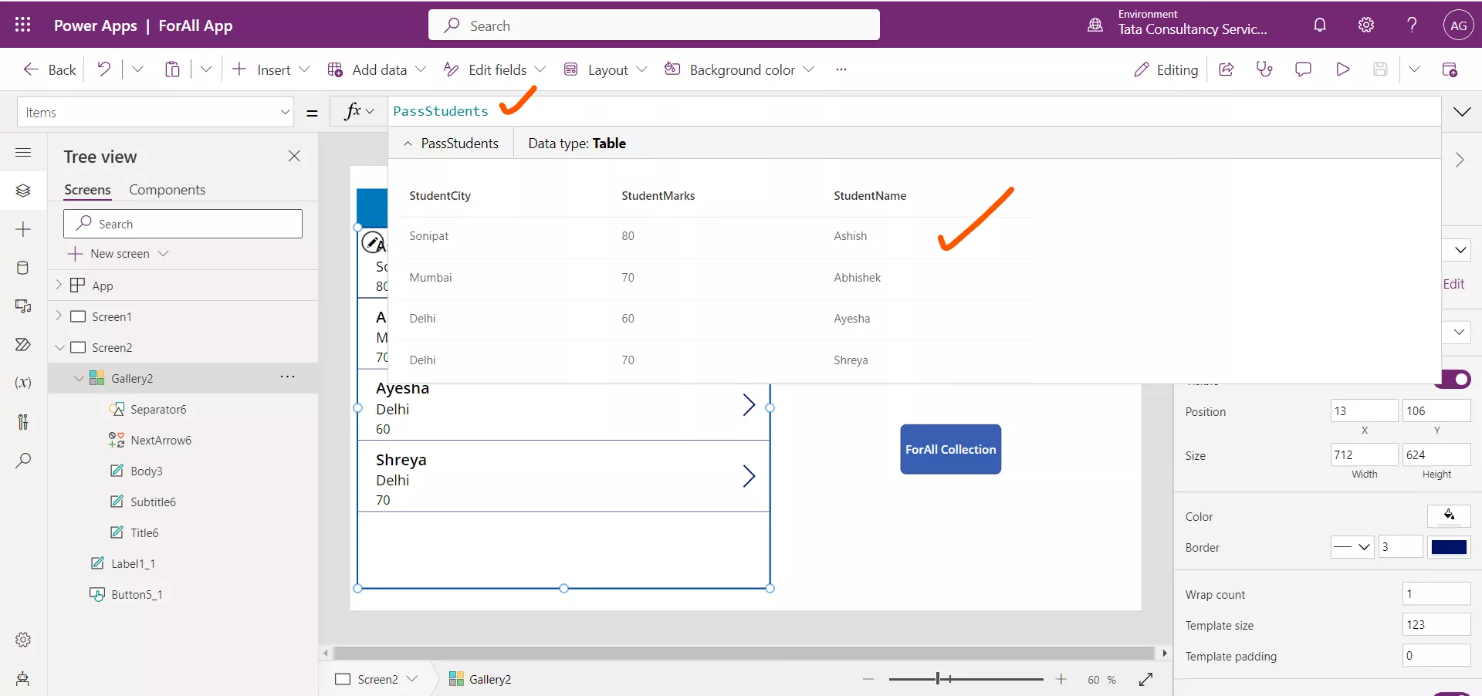
Task: Click the ForAll Collection button
Action: 950,449
